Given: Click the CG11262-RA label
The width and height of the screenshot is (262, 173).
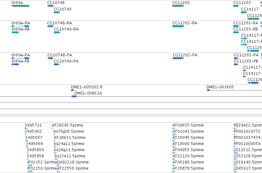Looking at the screenshot, I should [185, 23].
